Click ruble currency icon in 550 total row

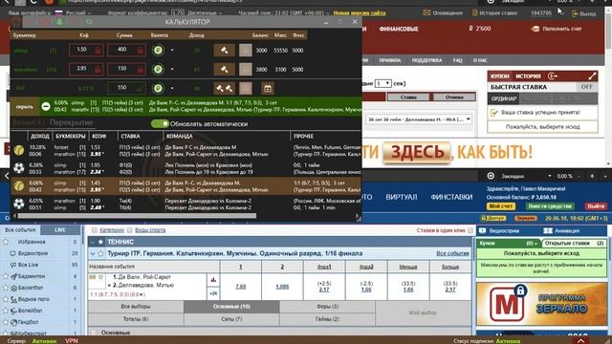pyautogui.click(x=158, y=88)
